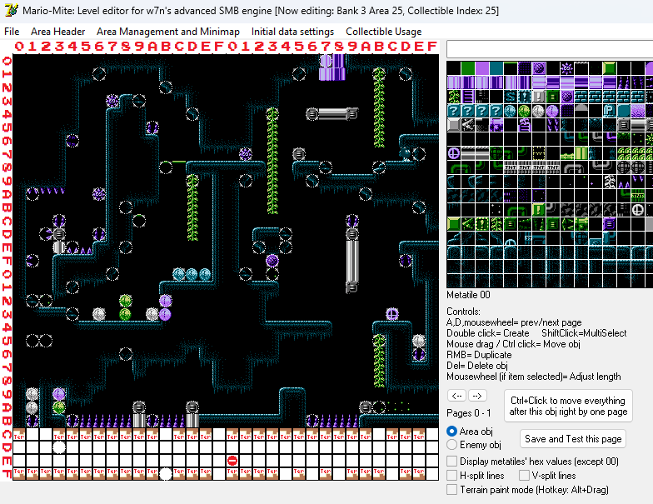Choose the P switch metatile

coord(610,110)
